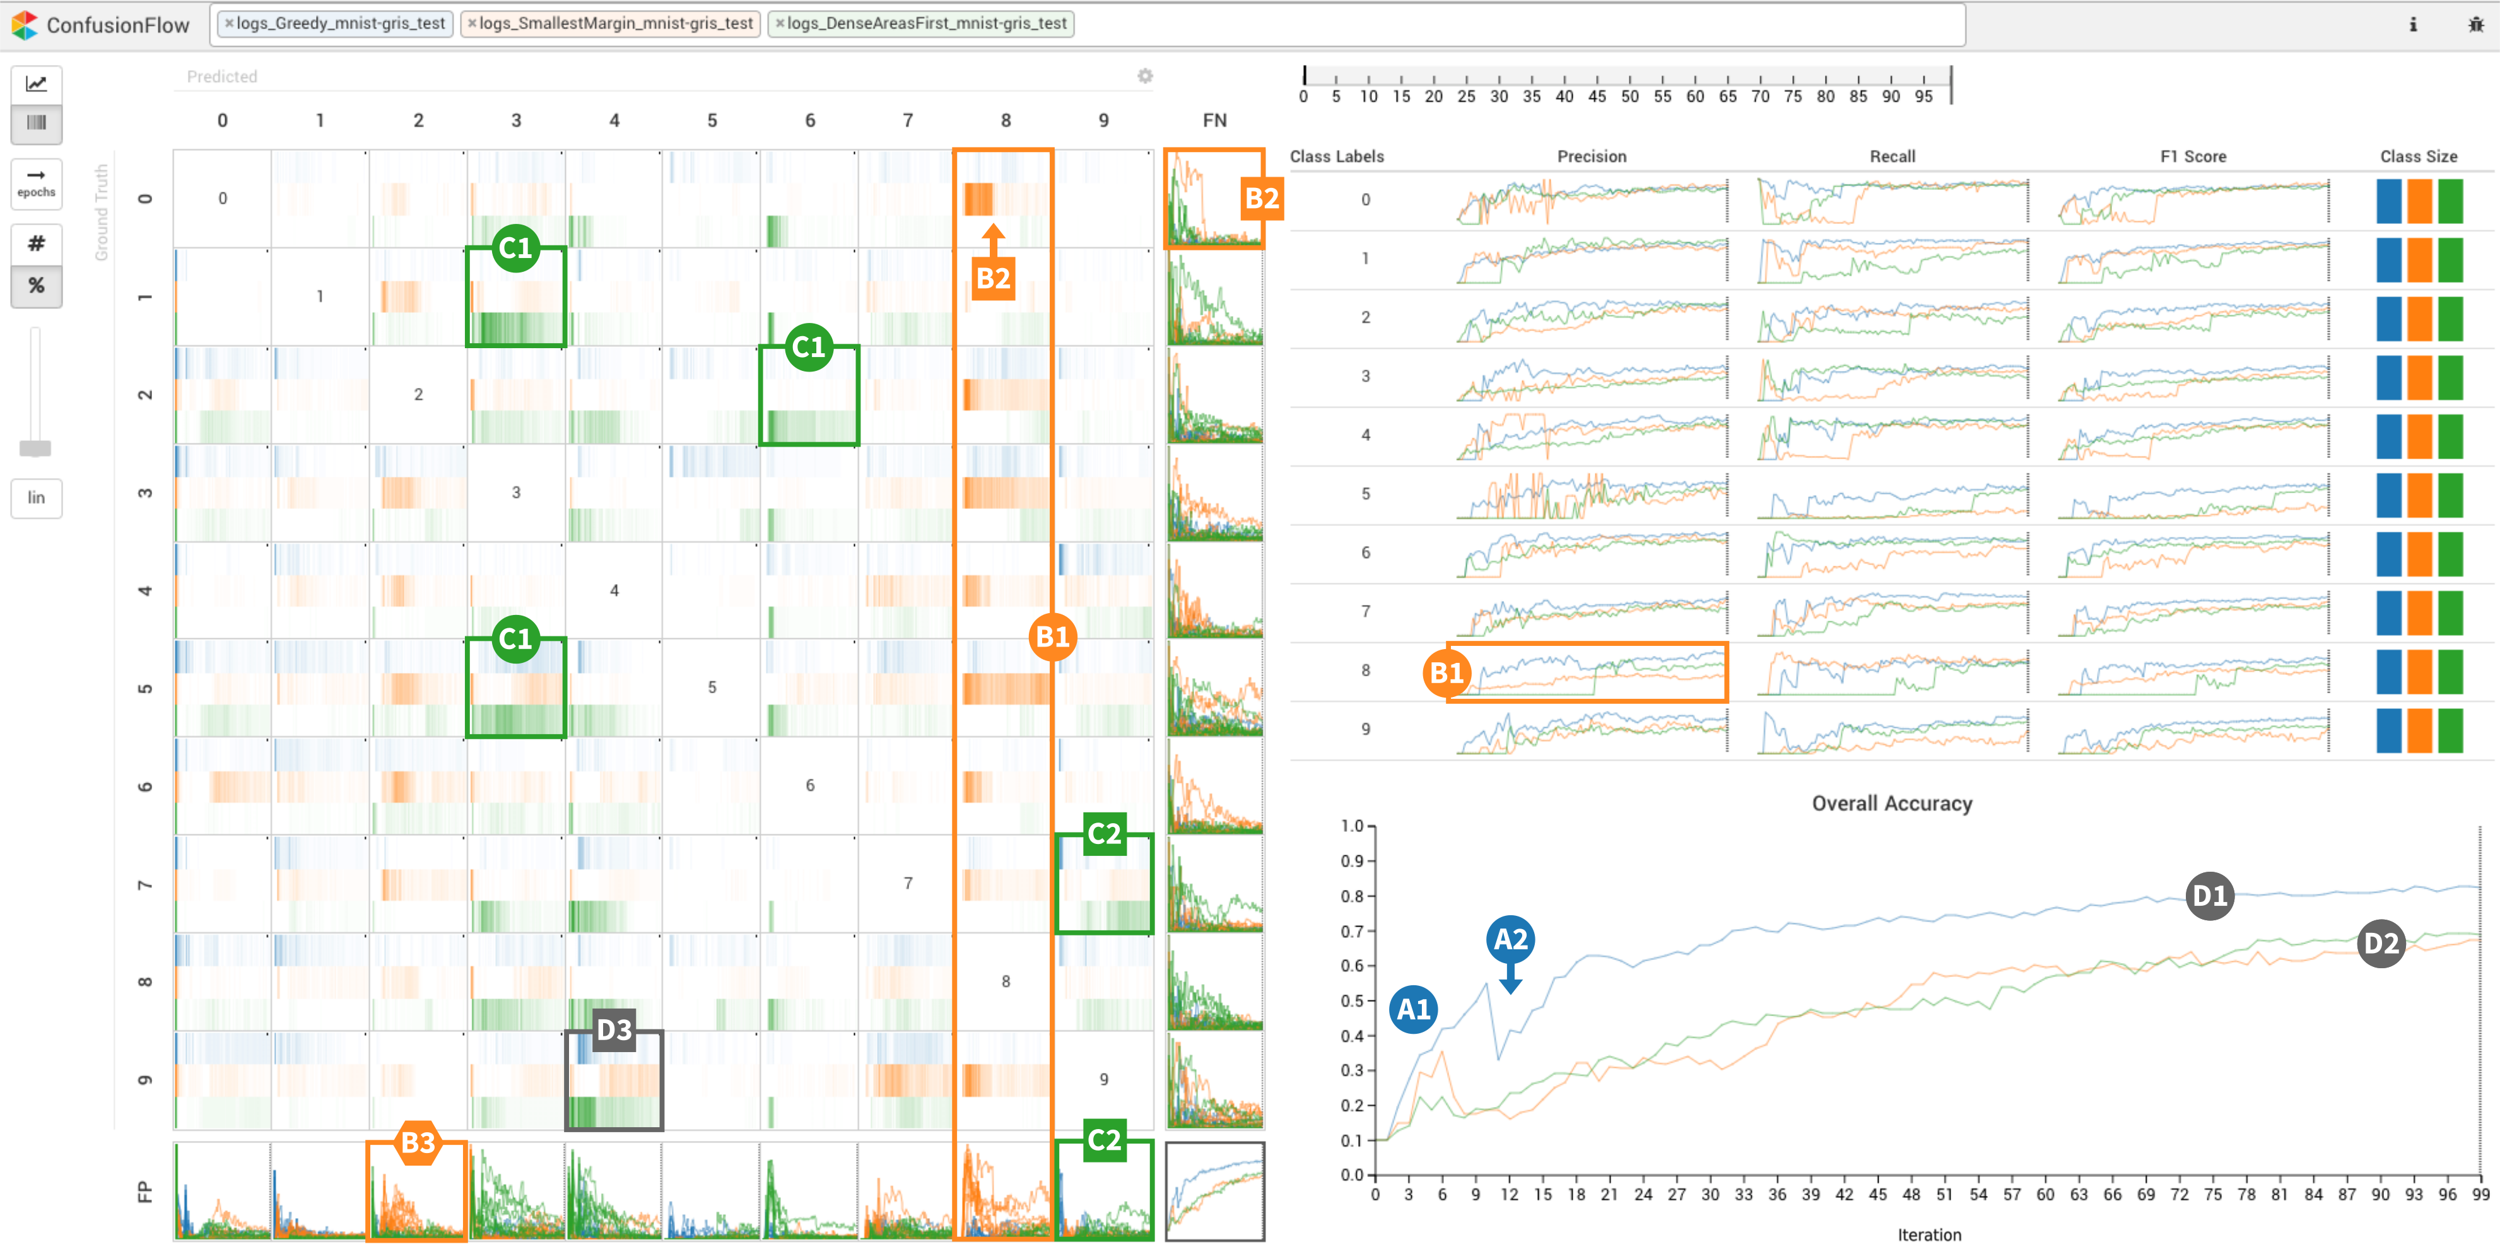Screen dimensions: 2500x1259
Task: Toggle percentage (%) mode
Action: (36, 285)
